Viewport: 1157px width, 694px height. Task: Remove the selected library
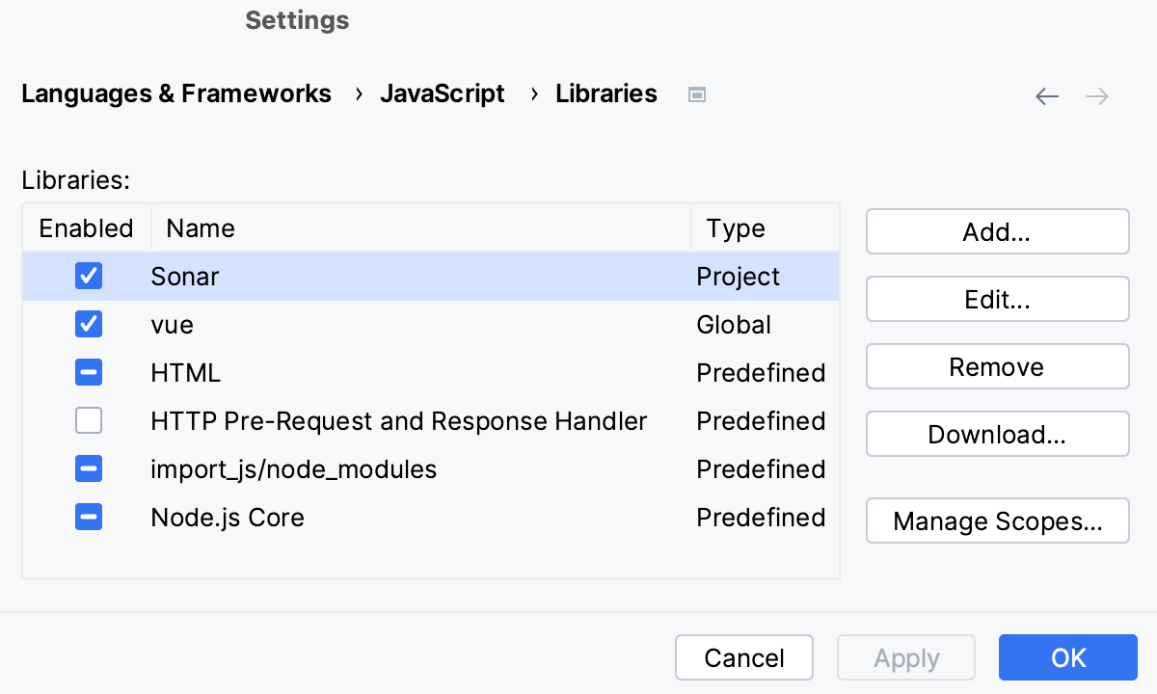(x=997, y=366)
